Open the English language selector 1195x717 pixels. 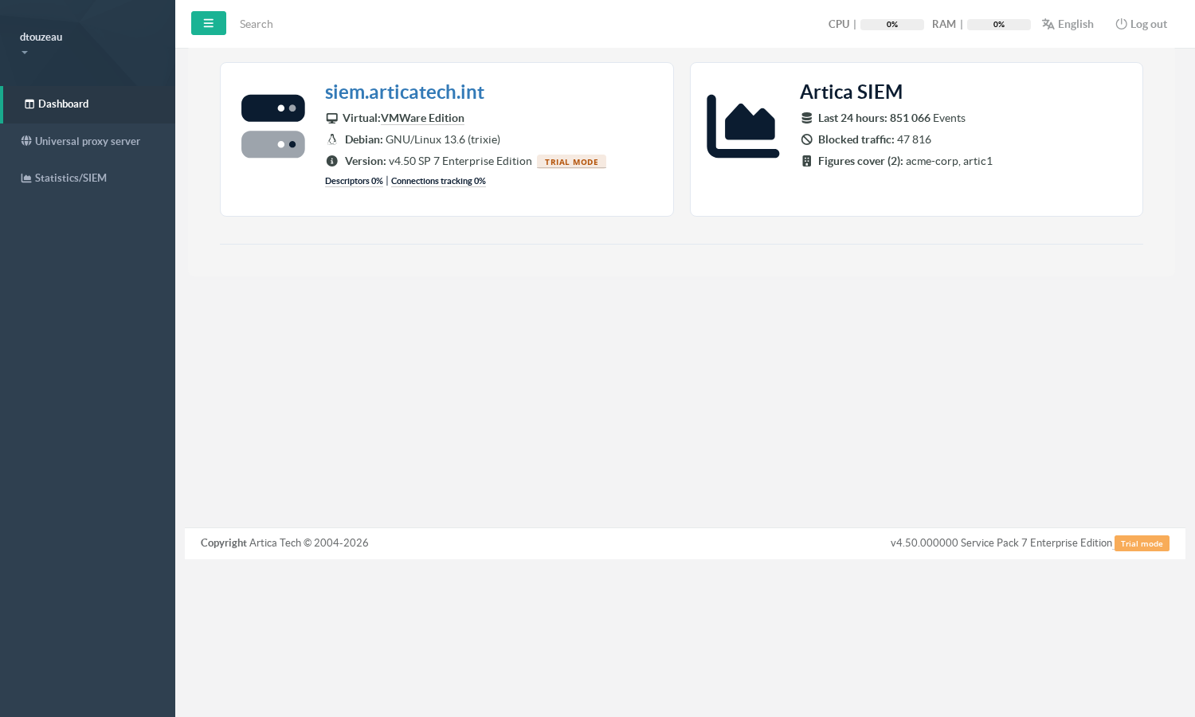[1068, 24]
